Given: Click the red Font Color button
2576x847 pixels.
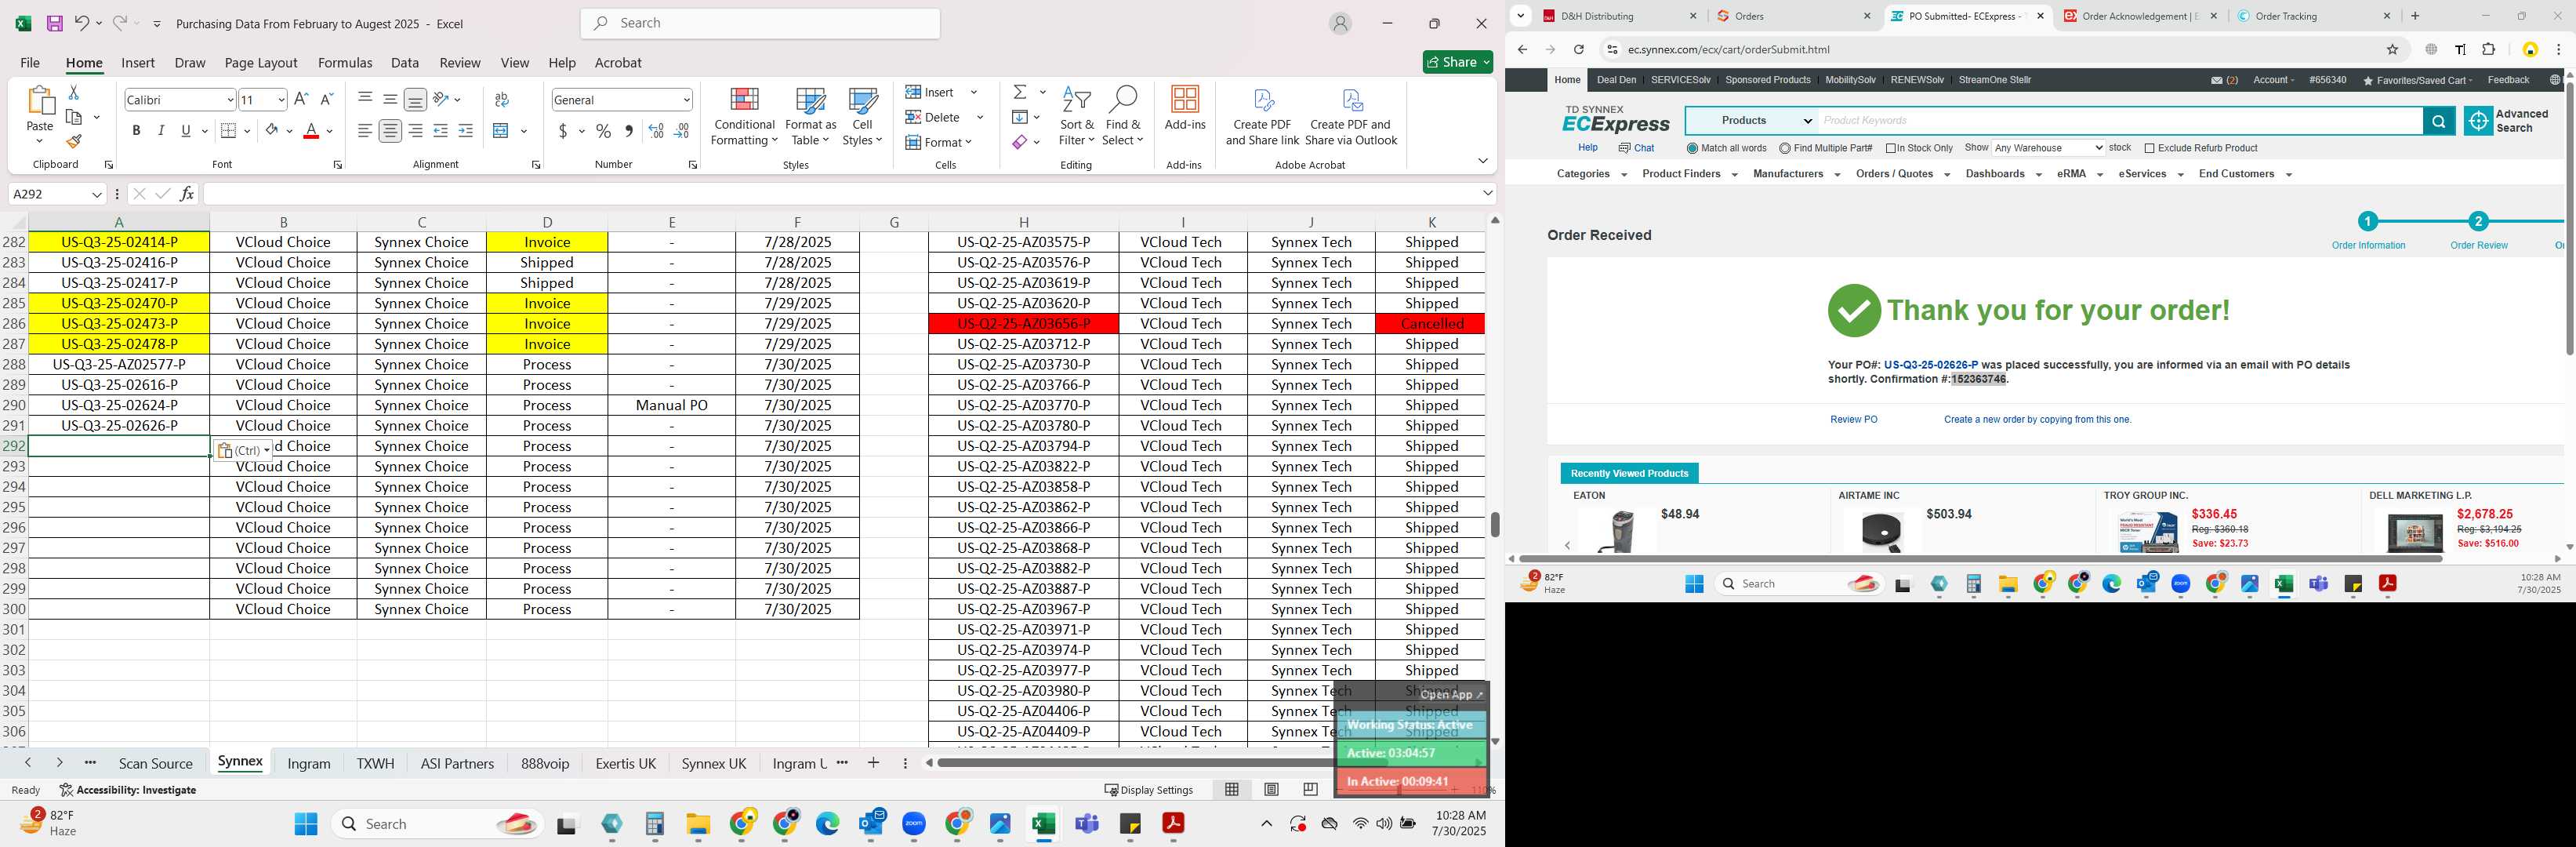Looking at the screenshot, I should click(311, 131).
